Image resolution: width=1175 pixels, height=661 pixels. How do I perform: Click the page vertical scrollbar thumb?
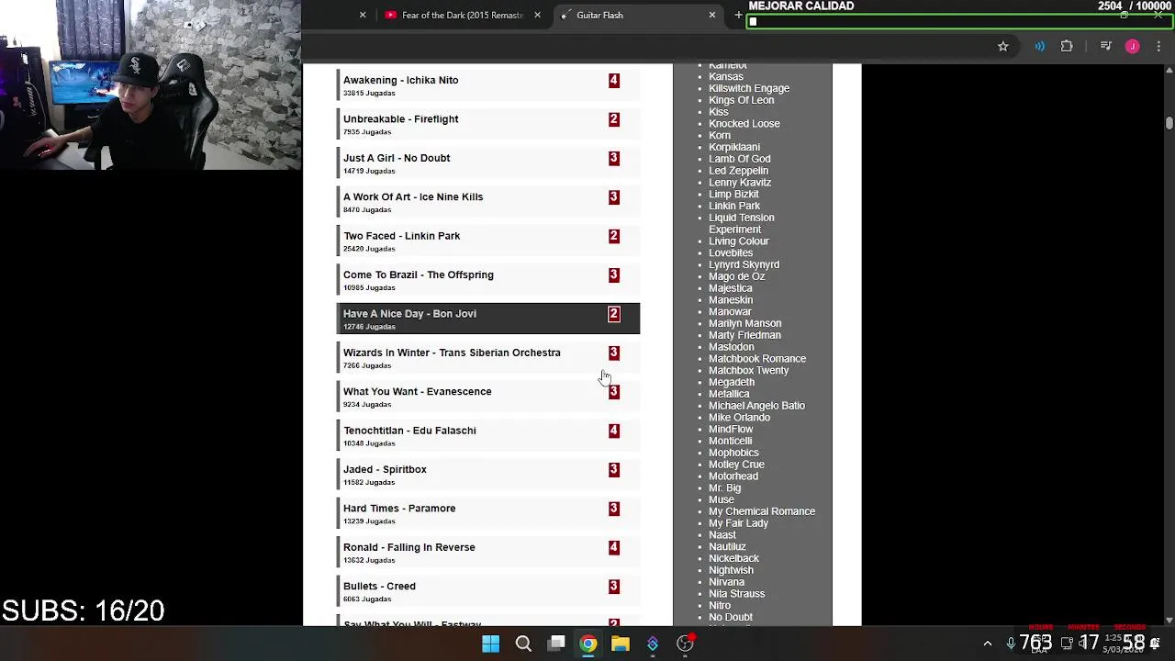[1169, 123]
